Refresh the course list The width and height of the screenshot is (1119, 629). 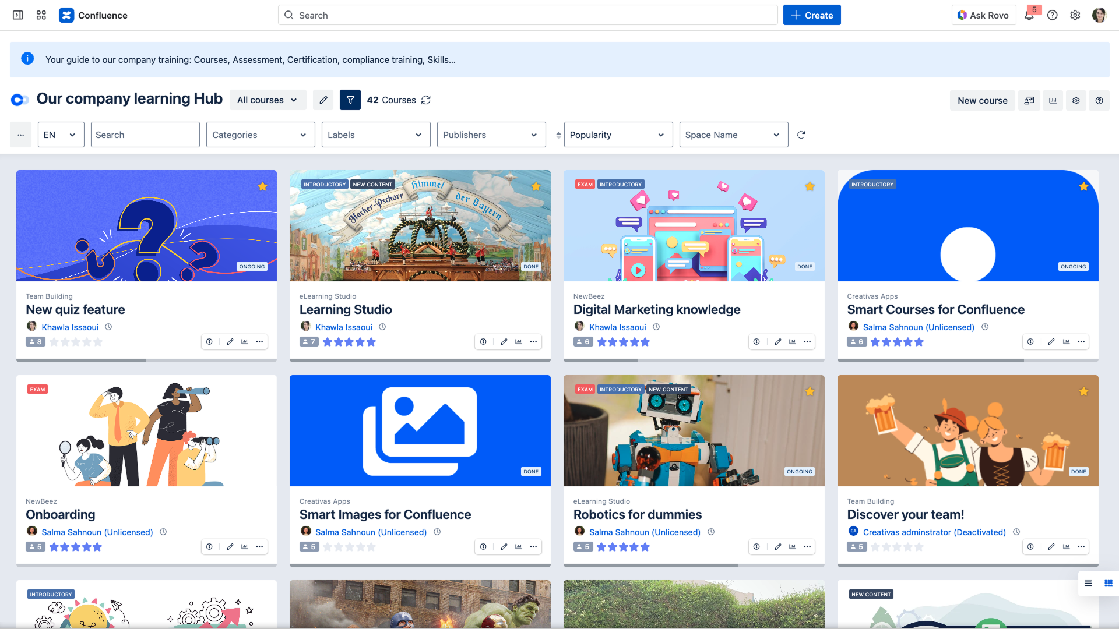pyautogui.click(x=801, y=135)
